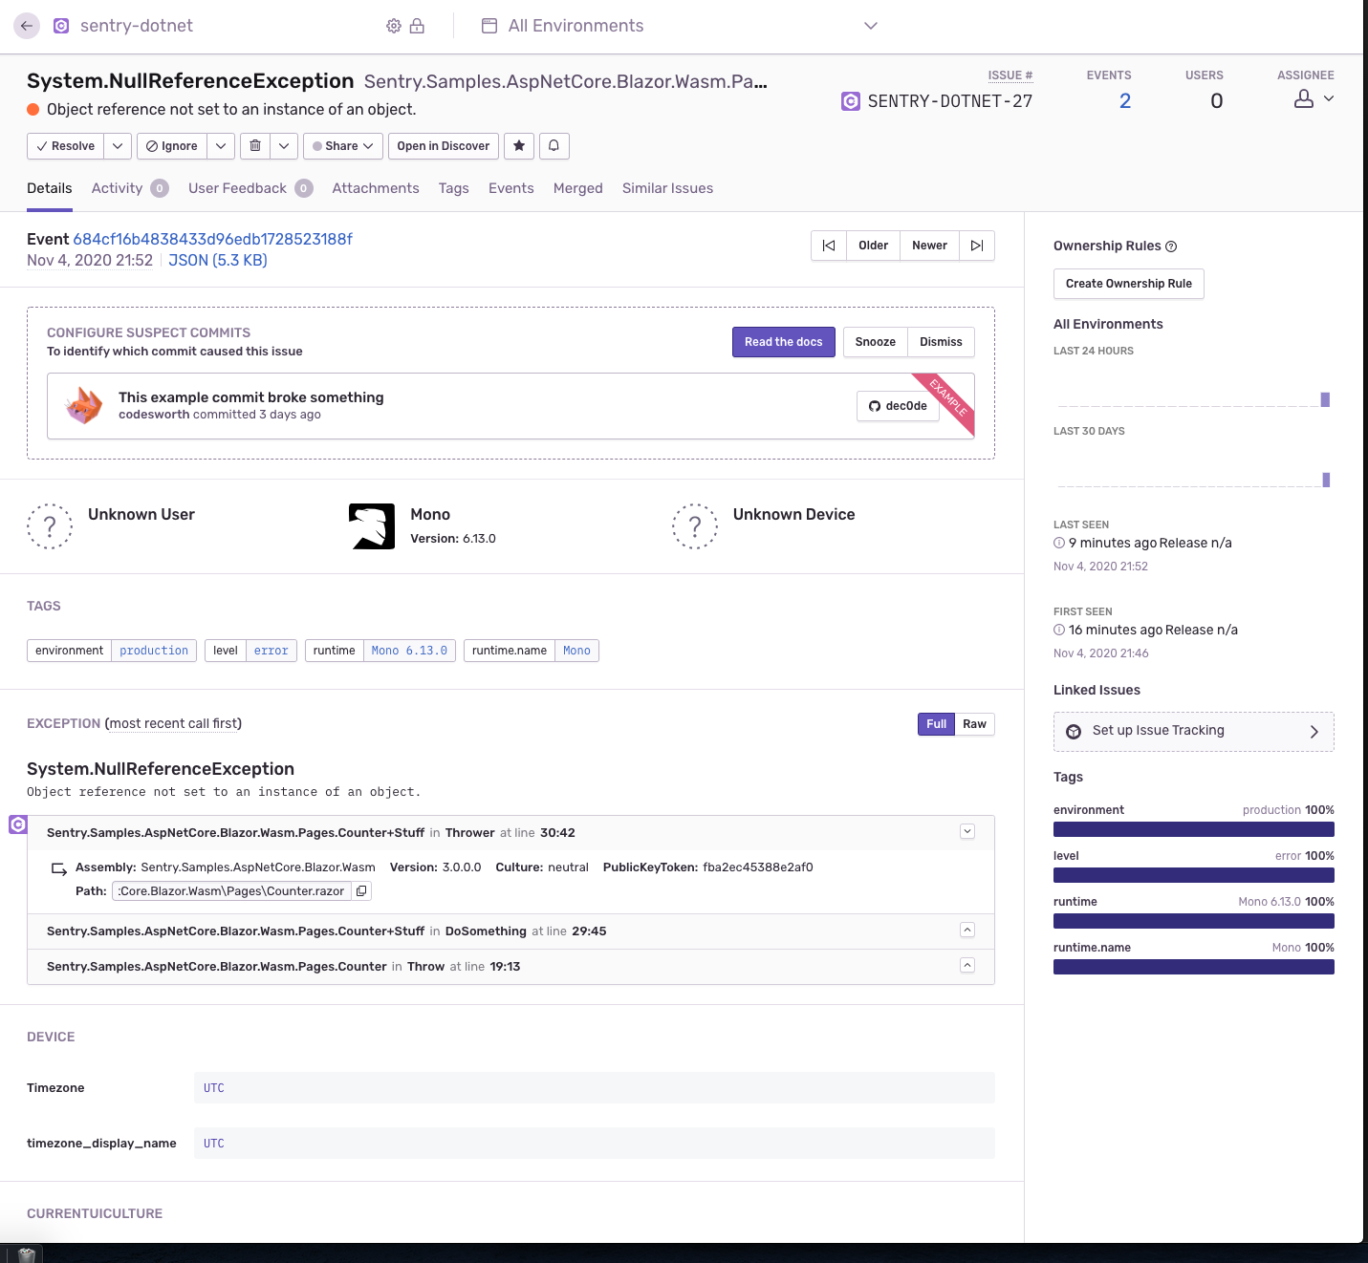Screen dimensions: 1368x1263
Task: Click the lock icon next to project
Action: click(417, 26)
